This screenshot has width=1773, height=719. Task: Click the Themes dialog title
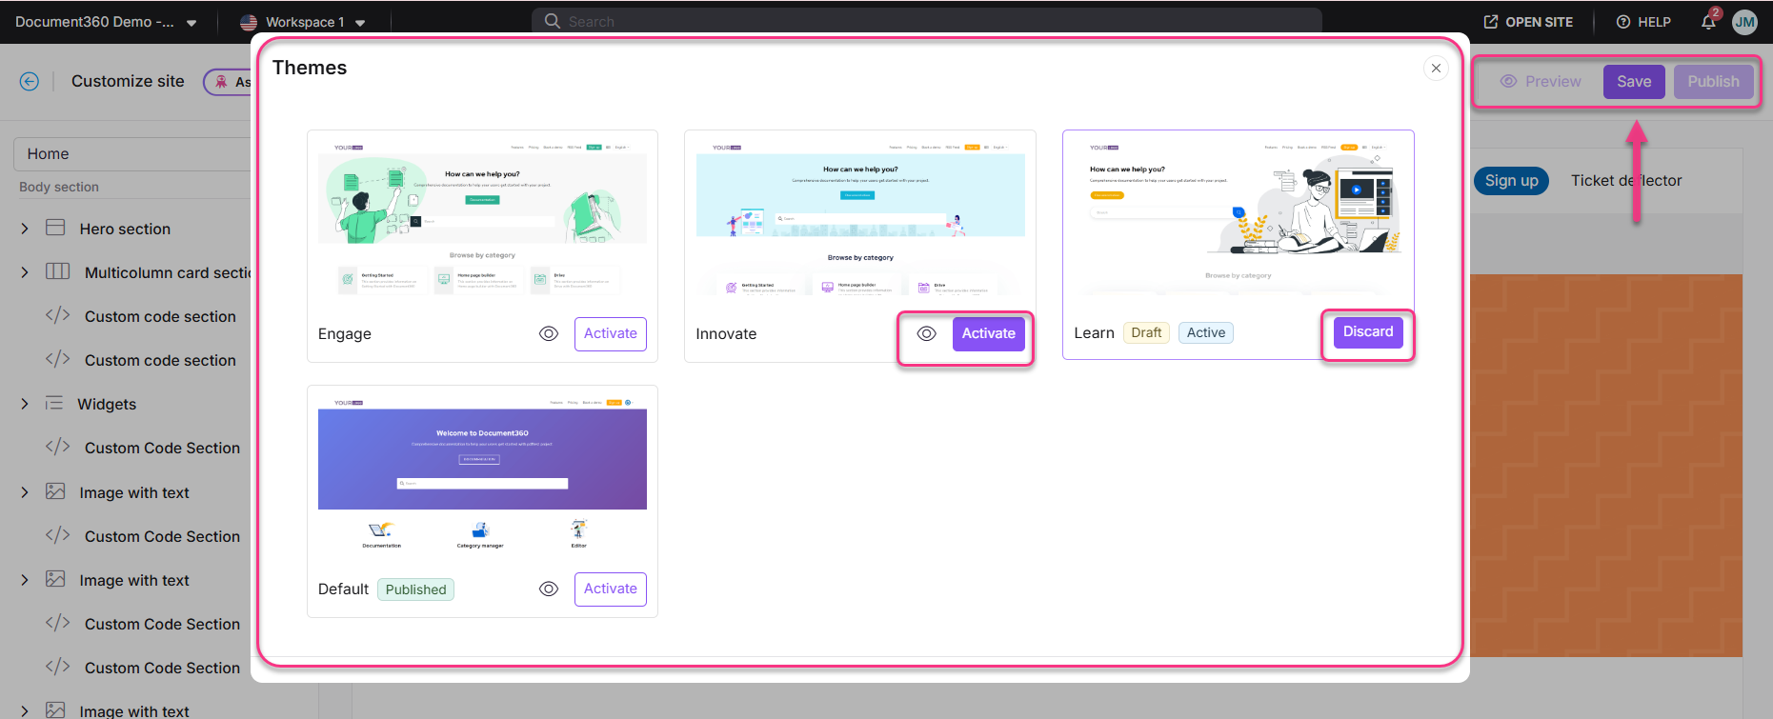pyautogui.click(x=310, y=68)
